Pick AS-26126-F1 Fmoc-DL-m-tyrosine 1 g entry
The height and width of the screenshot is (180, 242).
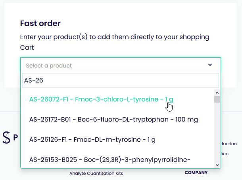click(x=92, y=140)
